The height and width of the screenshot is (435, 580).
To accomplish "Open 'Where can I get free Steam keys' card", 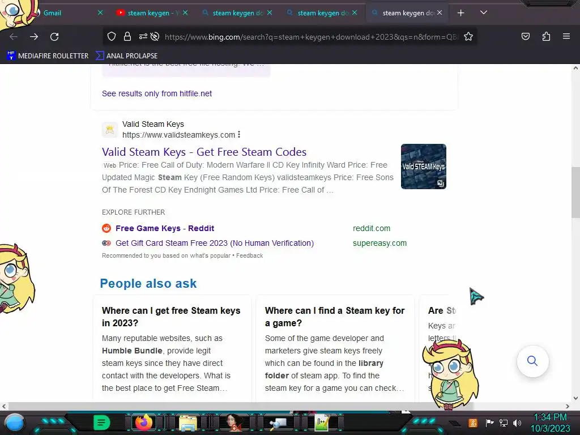I will [x=172, y=349].
